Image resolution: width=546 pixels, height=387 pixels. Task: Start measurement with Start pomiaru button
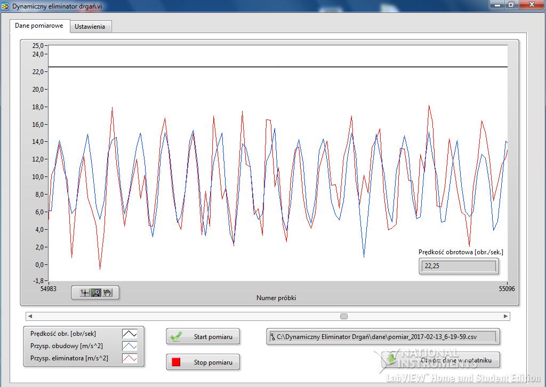click(x=203, y=336)
